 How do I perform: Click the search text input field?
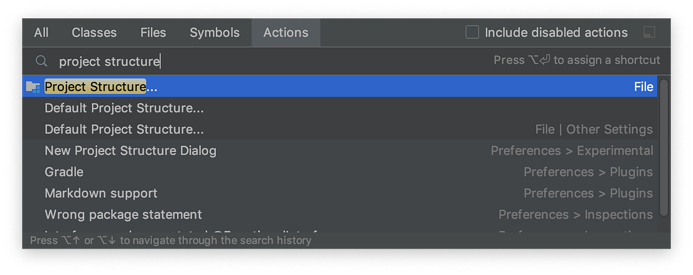click(251, 61)
